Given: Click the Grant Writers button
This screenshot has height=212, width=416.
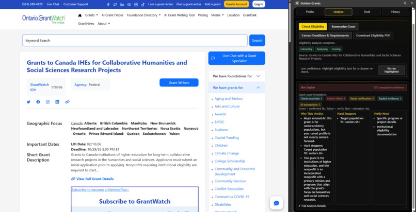Looking at the screenshot, I should 179,82.
